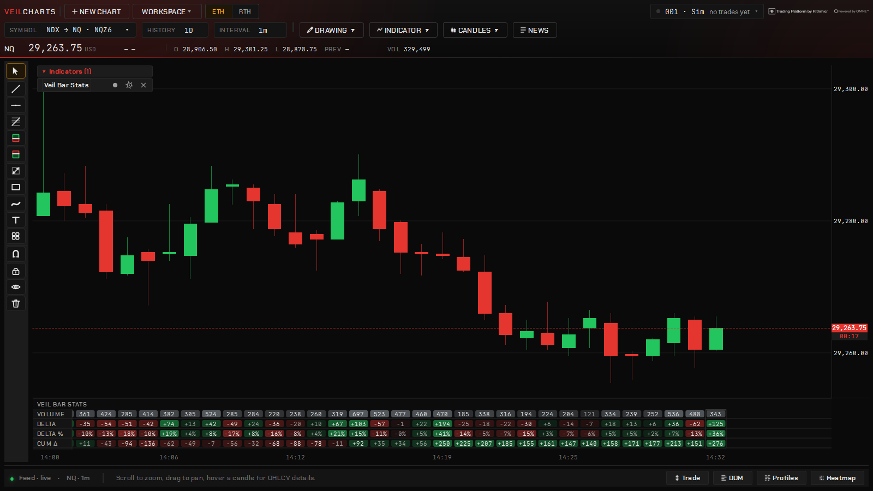Click the 29,300.00 price axis label
The height and width of the screenshot is (491, 873).
pos(850,89)
